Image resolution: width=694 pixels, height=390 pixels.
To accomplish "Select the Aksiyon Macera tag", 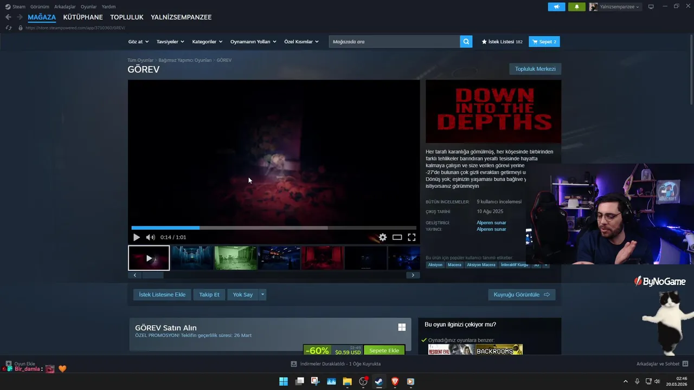I will coord(481,265).
